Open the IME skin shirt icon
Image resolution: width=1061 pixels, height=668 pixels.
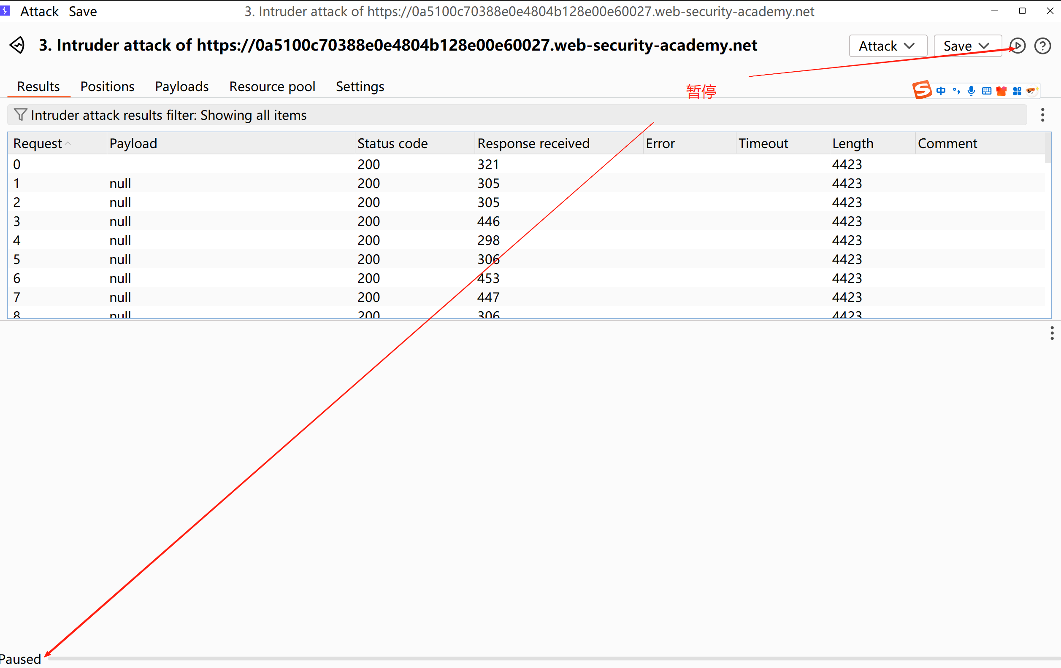click(1001, 91)
